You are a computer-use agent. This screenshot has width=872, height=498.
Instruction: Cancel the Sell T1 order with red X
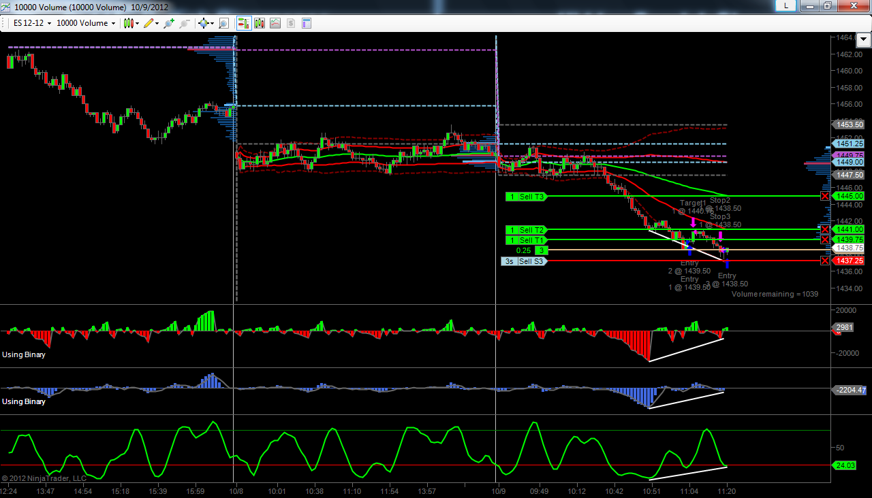pos(825,239)
